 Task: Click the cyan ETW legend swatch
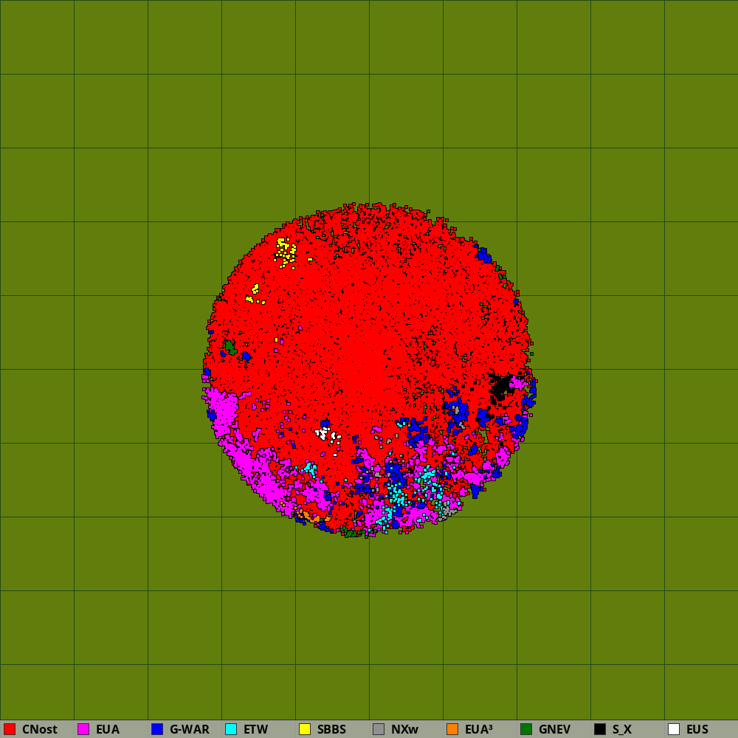(x=231, y=729)
